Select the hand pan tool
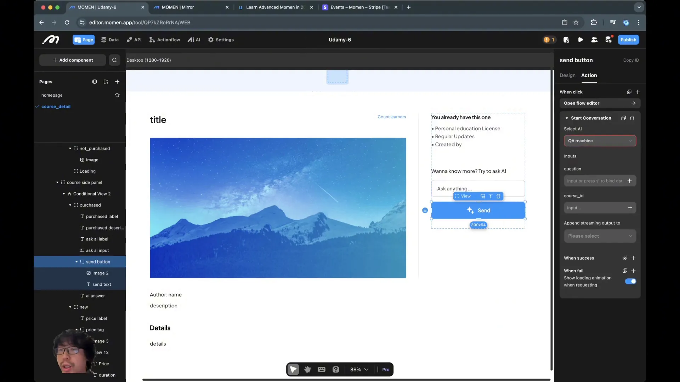This screenshot has height=382, width=680. tap(307, 370)
